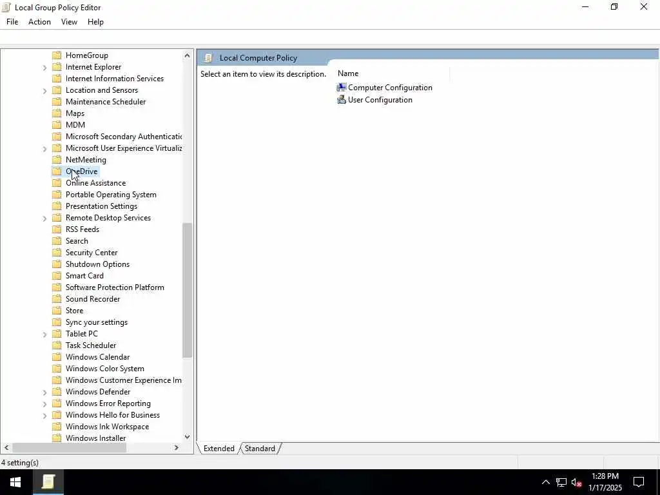
Task: Expand the Location and Sensors node
Action: pyautogui.click(x=44, y=90)
